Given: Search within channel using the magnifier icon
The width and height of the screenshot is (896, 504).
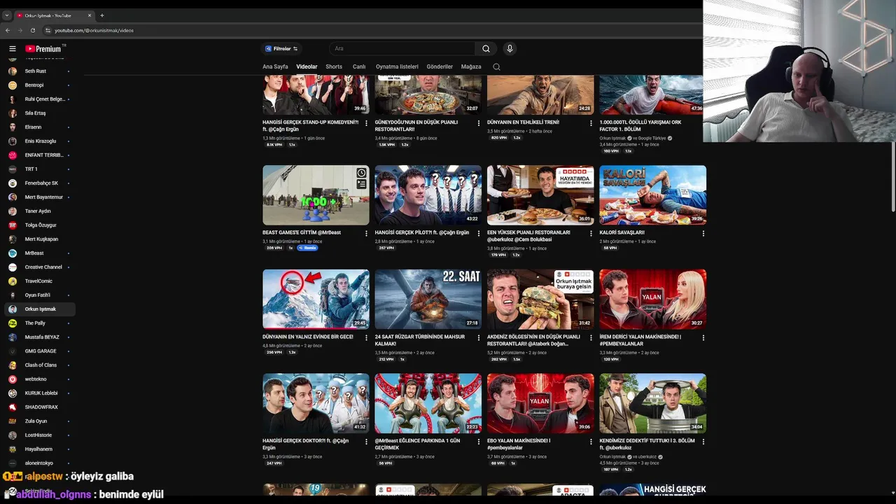Looking at the screenshot, I should point(496,66).
